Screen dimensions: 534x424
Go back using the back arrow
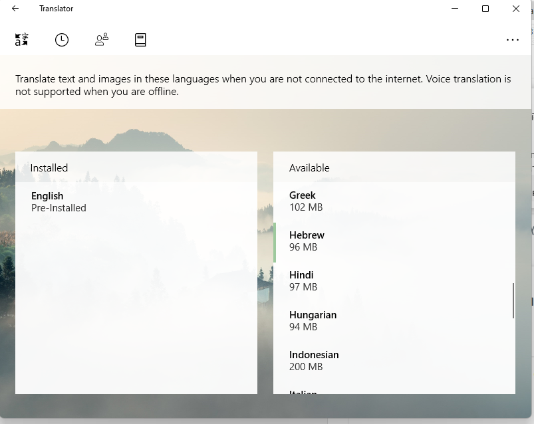click(15, 9)
